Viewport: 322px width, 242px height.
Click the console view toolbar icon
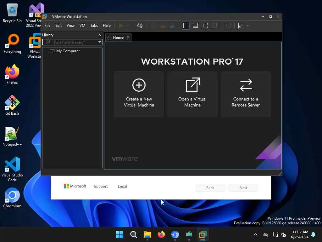pyautogui.click(x=228, y=26)
